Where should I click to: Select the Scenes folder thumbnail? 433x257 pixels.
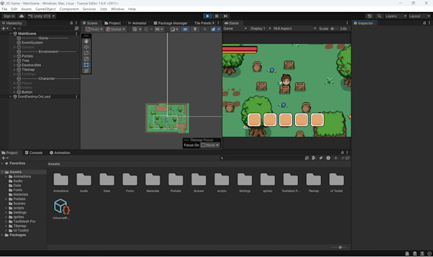tap(199, 182)
